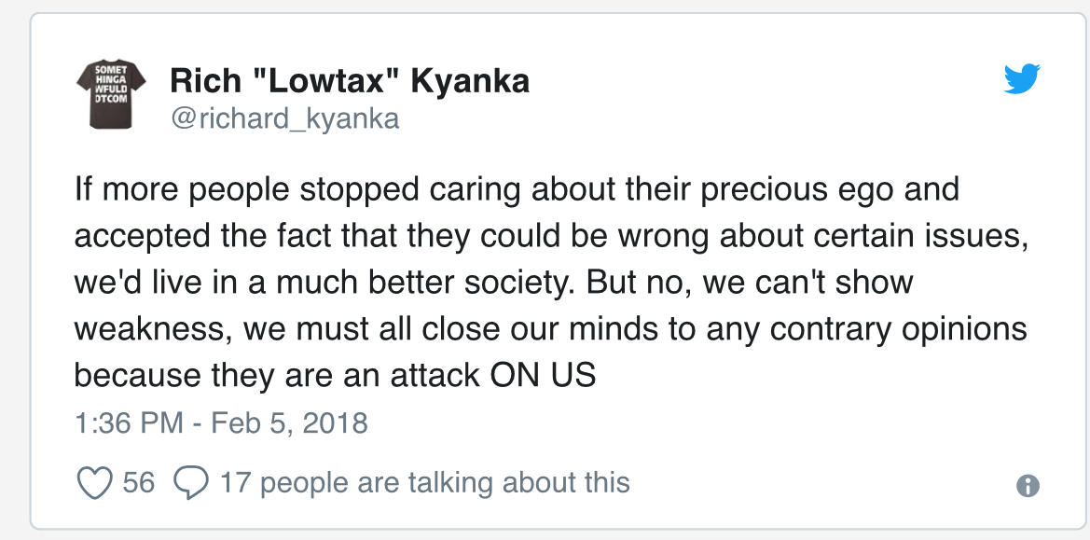Visit the @richard_kyanka handle link
1090x540 pixels.
tap(285, 118)
